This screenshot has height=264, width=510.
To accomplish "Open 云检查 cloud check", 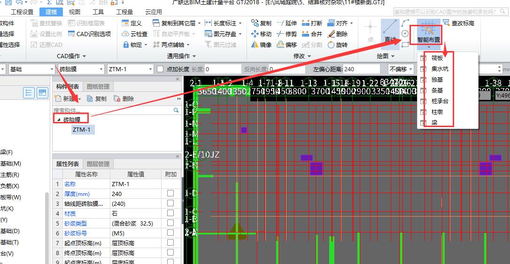I will click(134, 34).
